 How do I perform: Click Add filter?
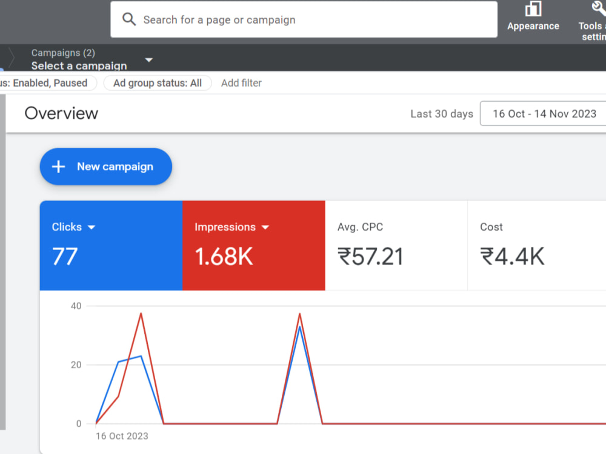pos(241,83)
